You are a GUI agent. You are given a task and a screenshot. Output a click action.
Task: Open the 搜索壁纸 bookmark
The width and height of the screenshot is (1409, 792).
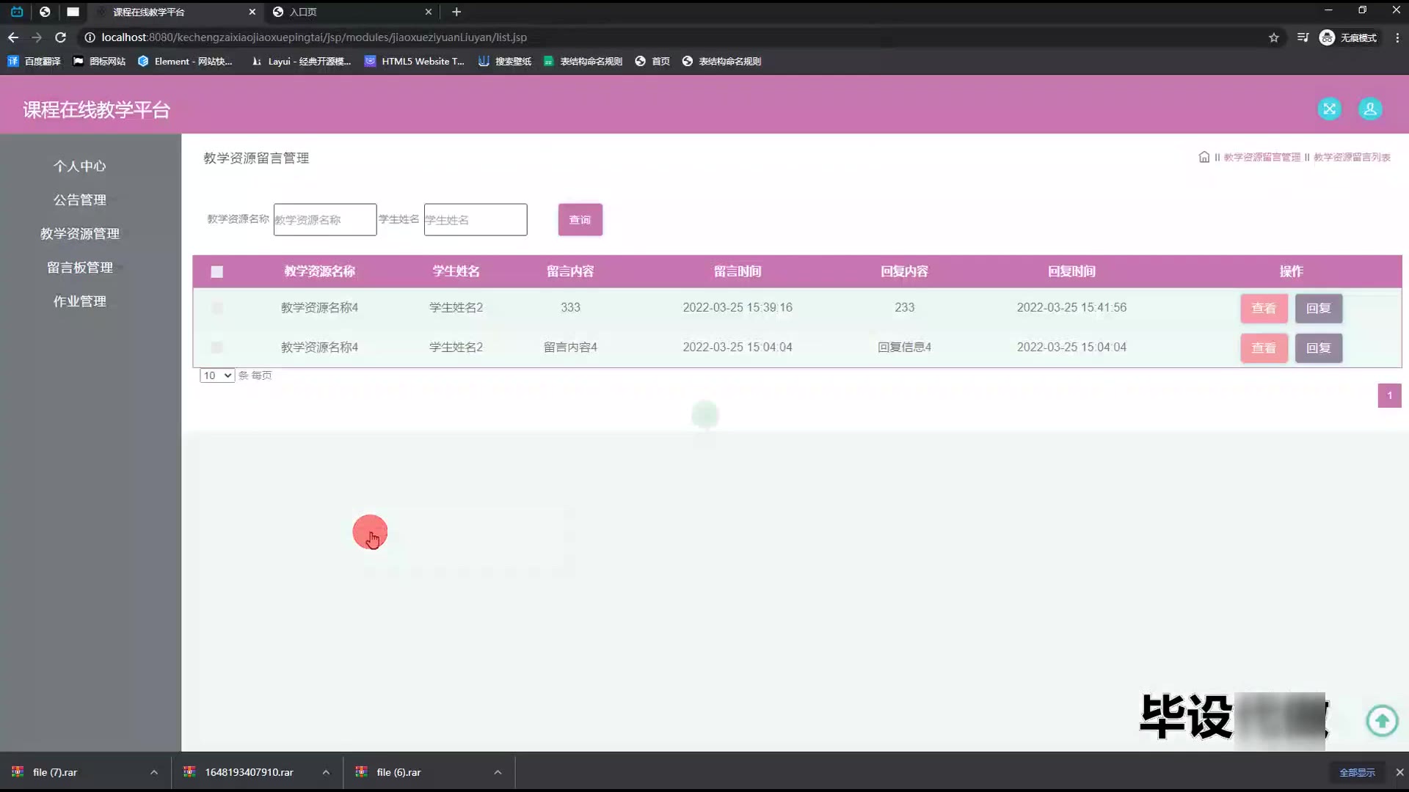point(505,62)
